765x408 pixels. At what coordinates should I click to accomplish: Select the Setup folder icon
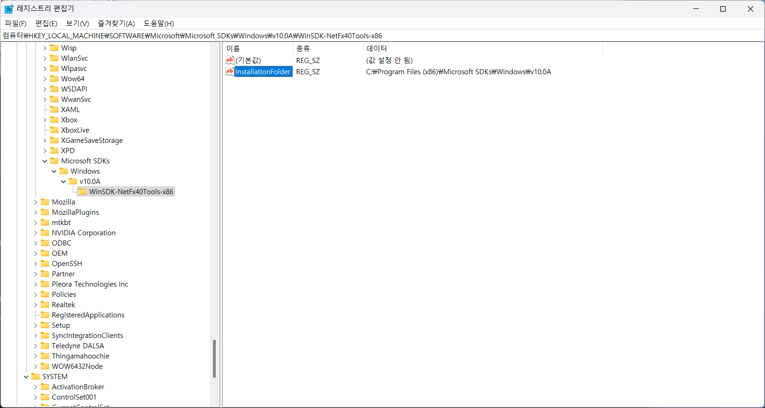tap(45, 325)
